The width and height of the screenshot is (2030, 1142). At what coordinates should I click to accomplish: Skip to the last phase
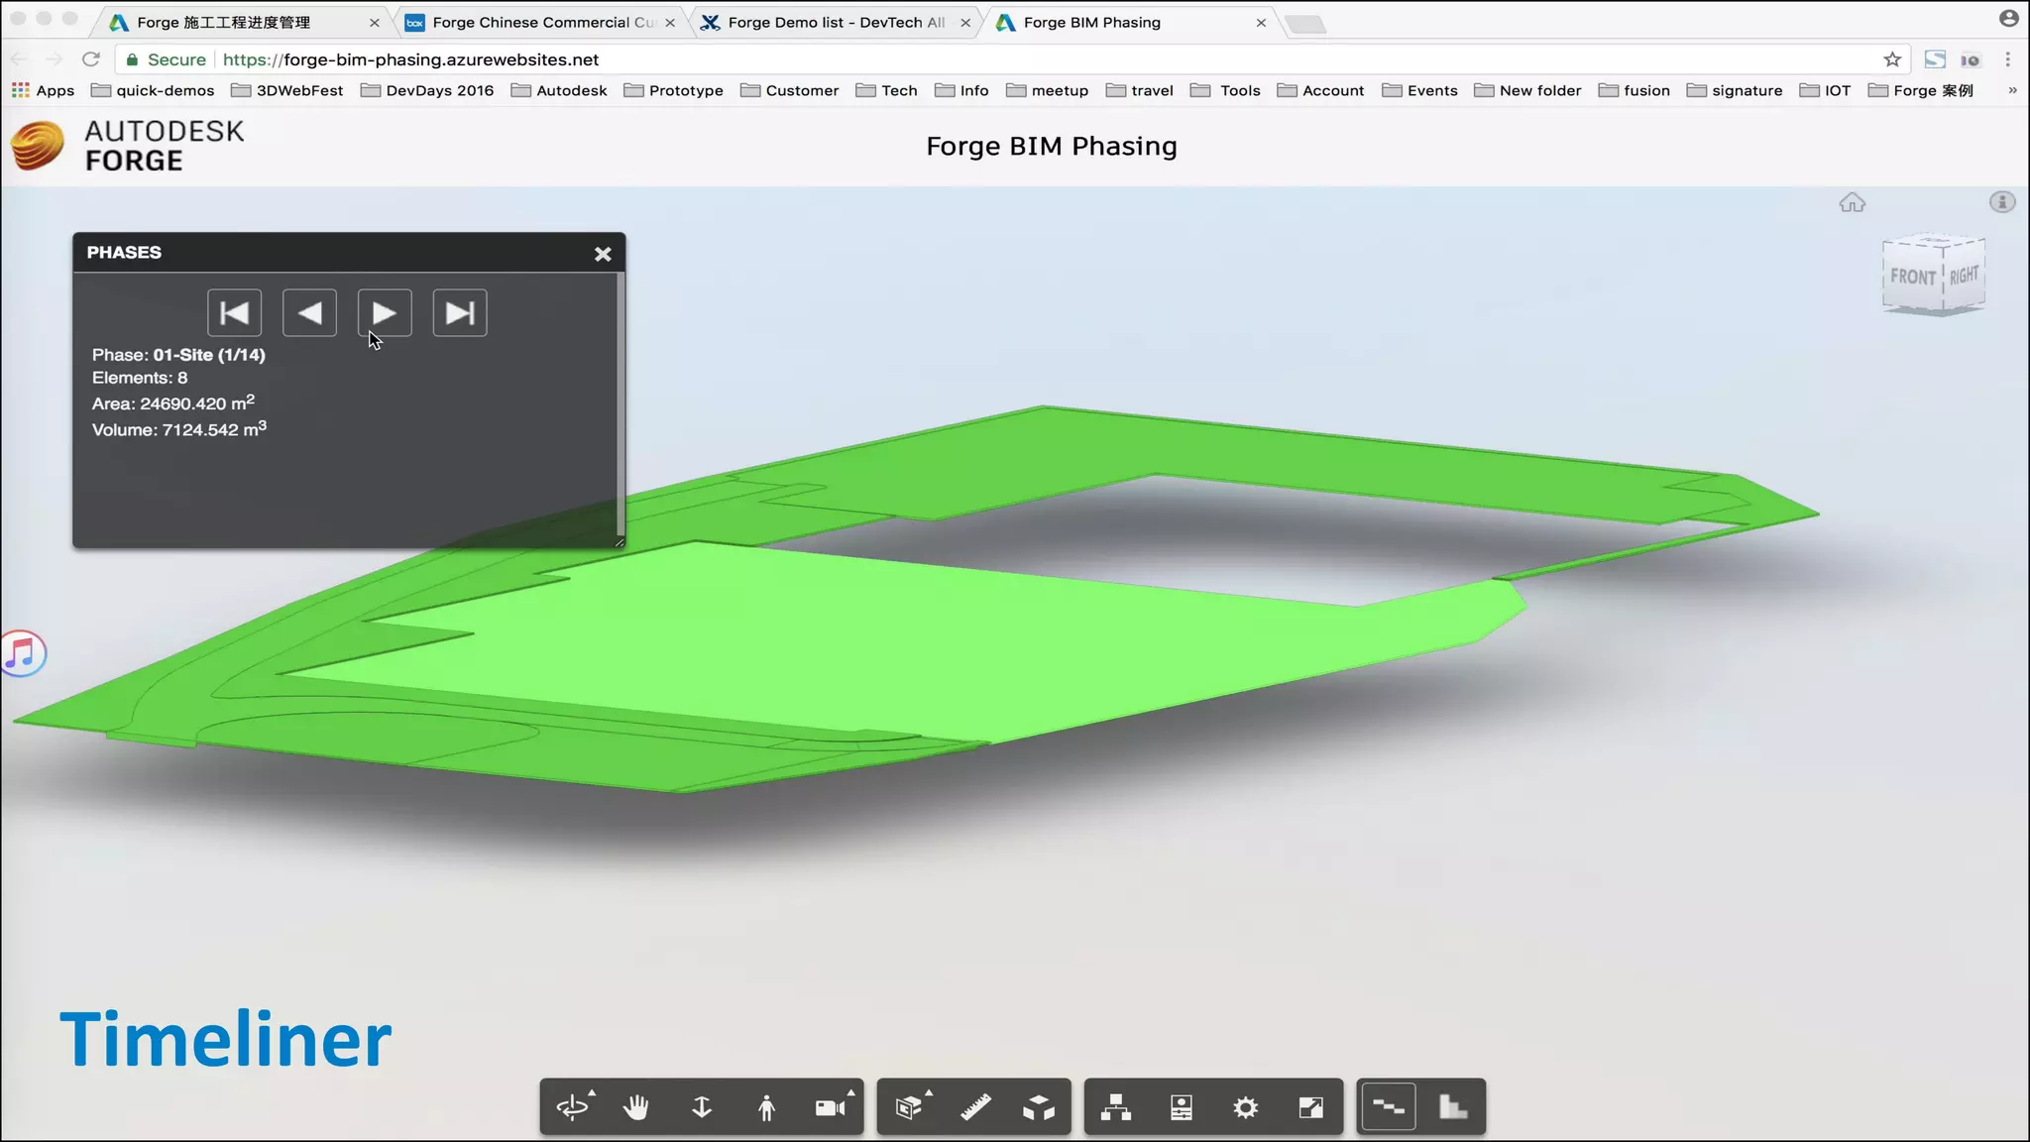tap(460, 313)
